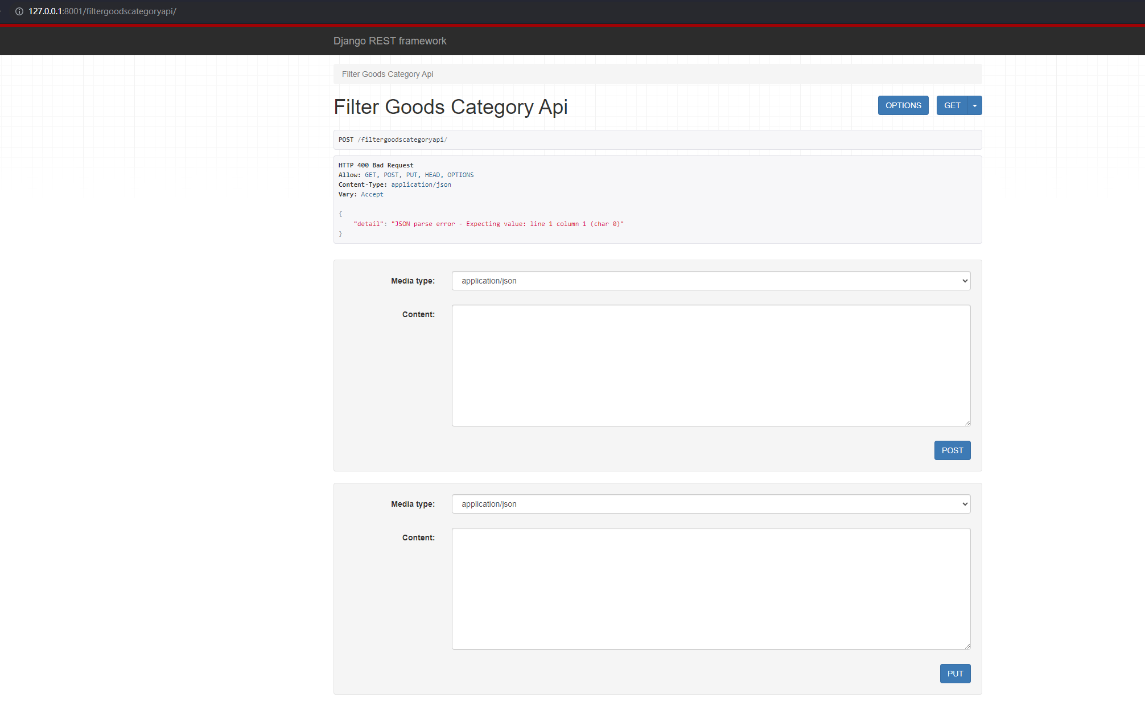Click the site info icon in address bar
This screenshot has width=1145, height=722.
[19, 11]
